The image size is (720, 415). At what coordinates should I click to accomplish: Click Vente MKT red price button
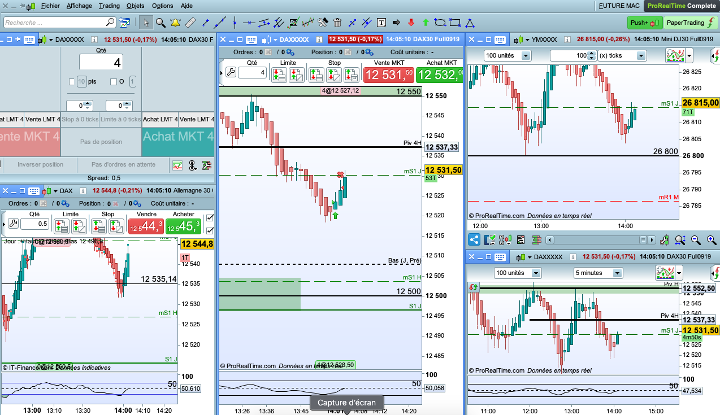(389, 75)
